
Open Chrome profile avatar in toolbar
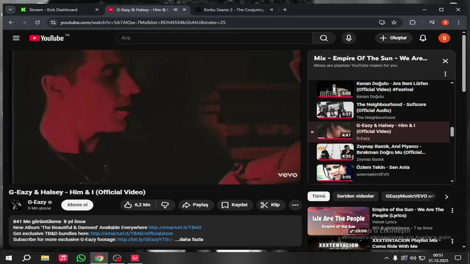445,22
